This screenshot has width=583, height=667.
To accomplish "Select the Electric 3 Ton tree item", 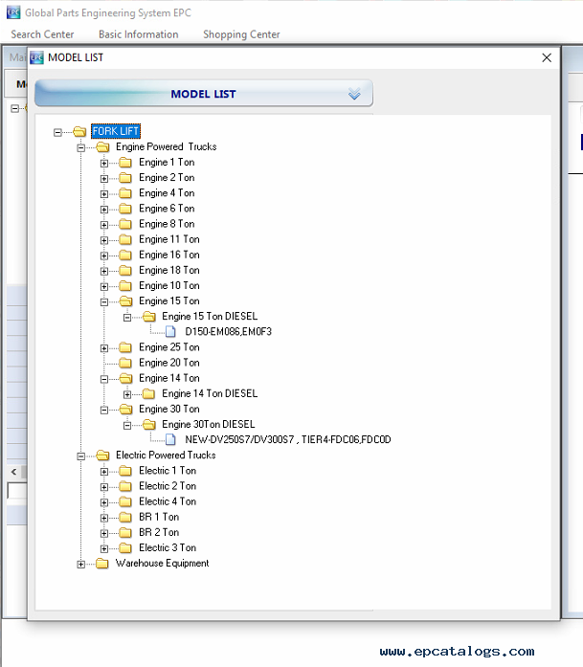I will point(168,547).
